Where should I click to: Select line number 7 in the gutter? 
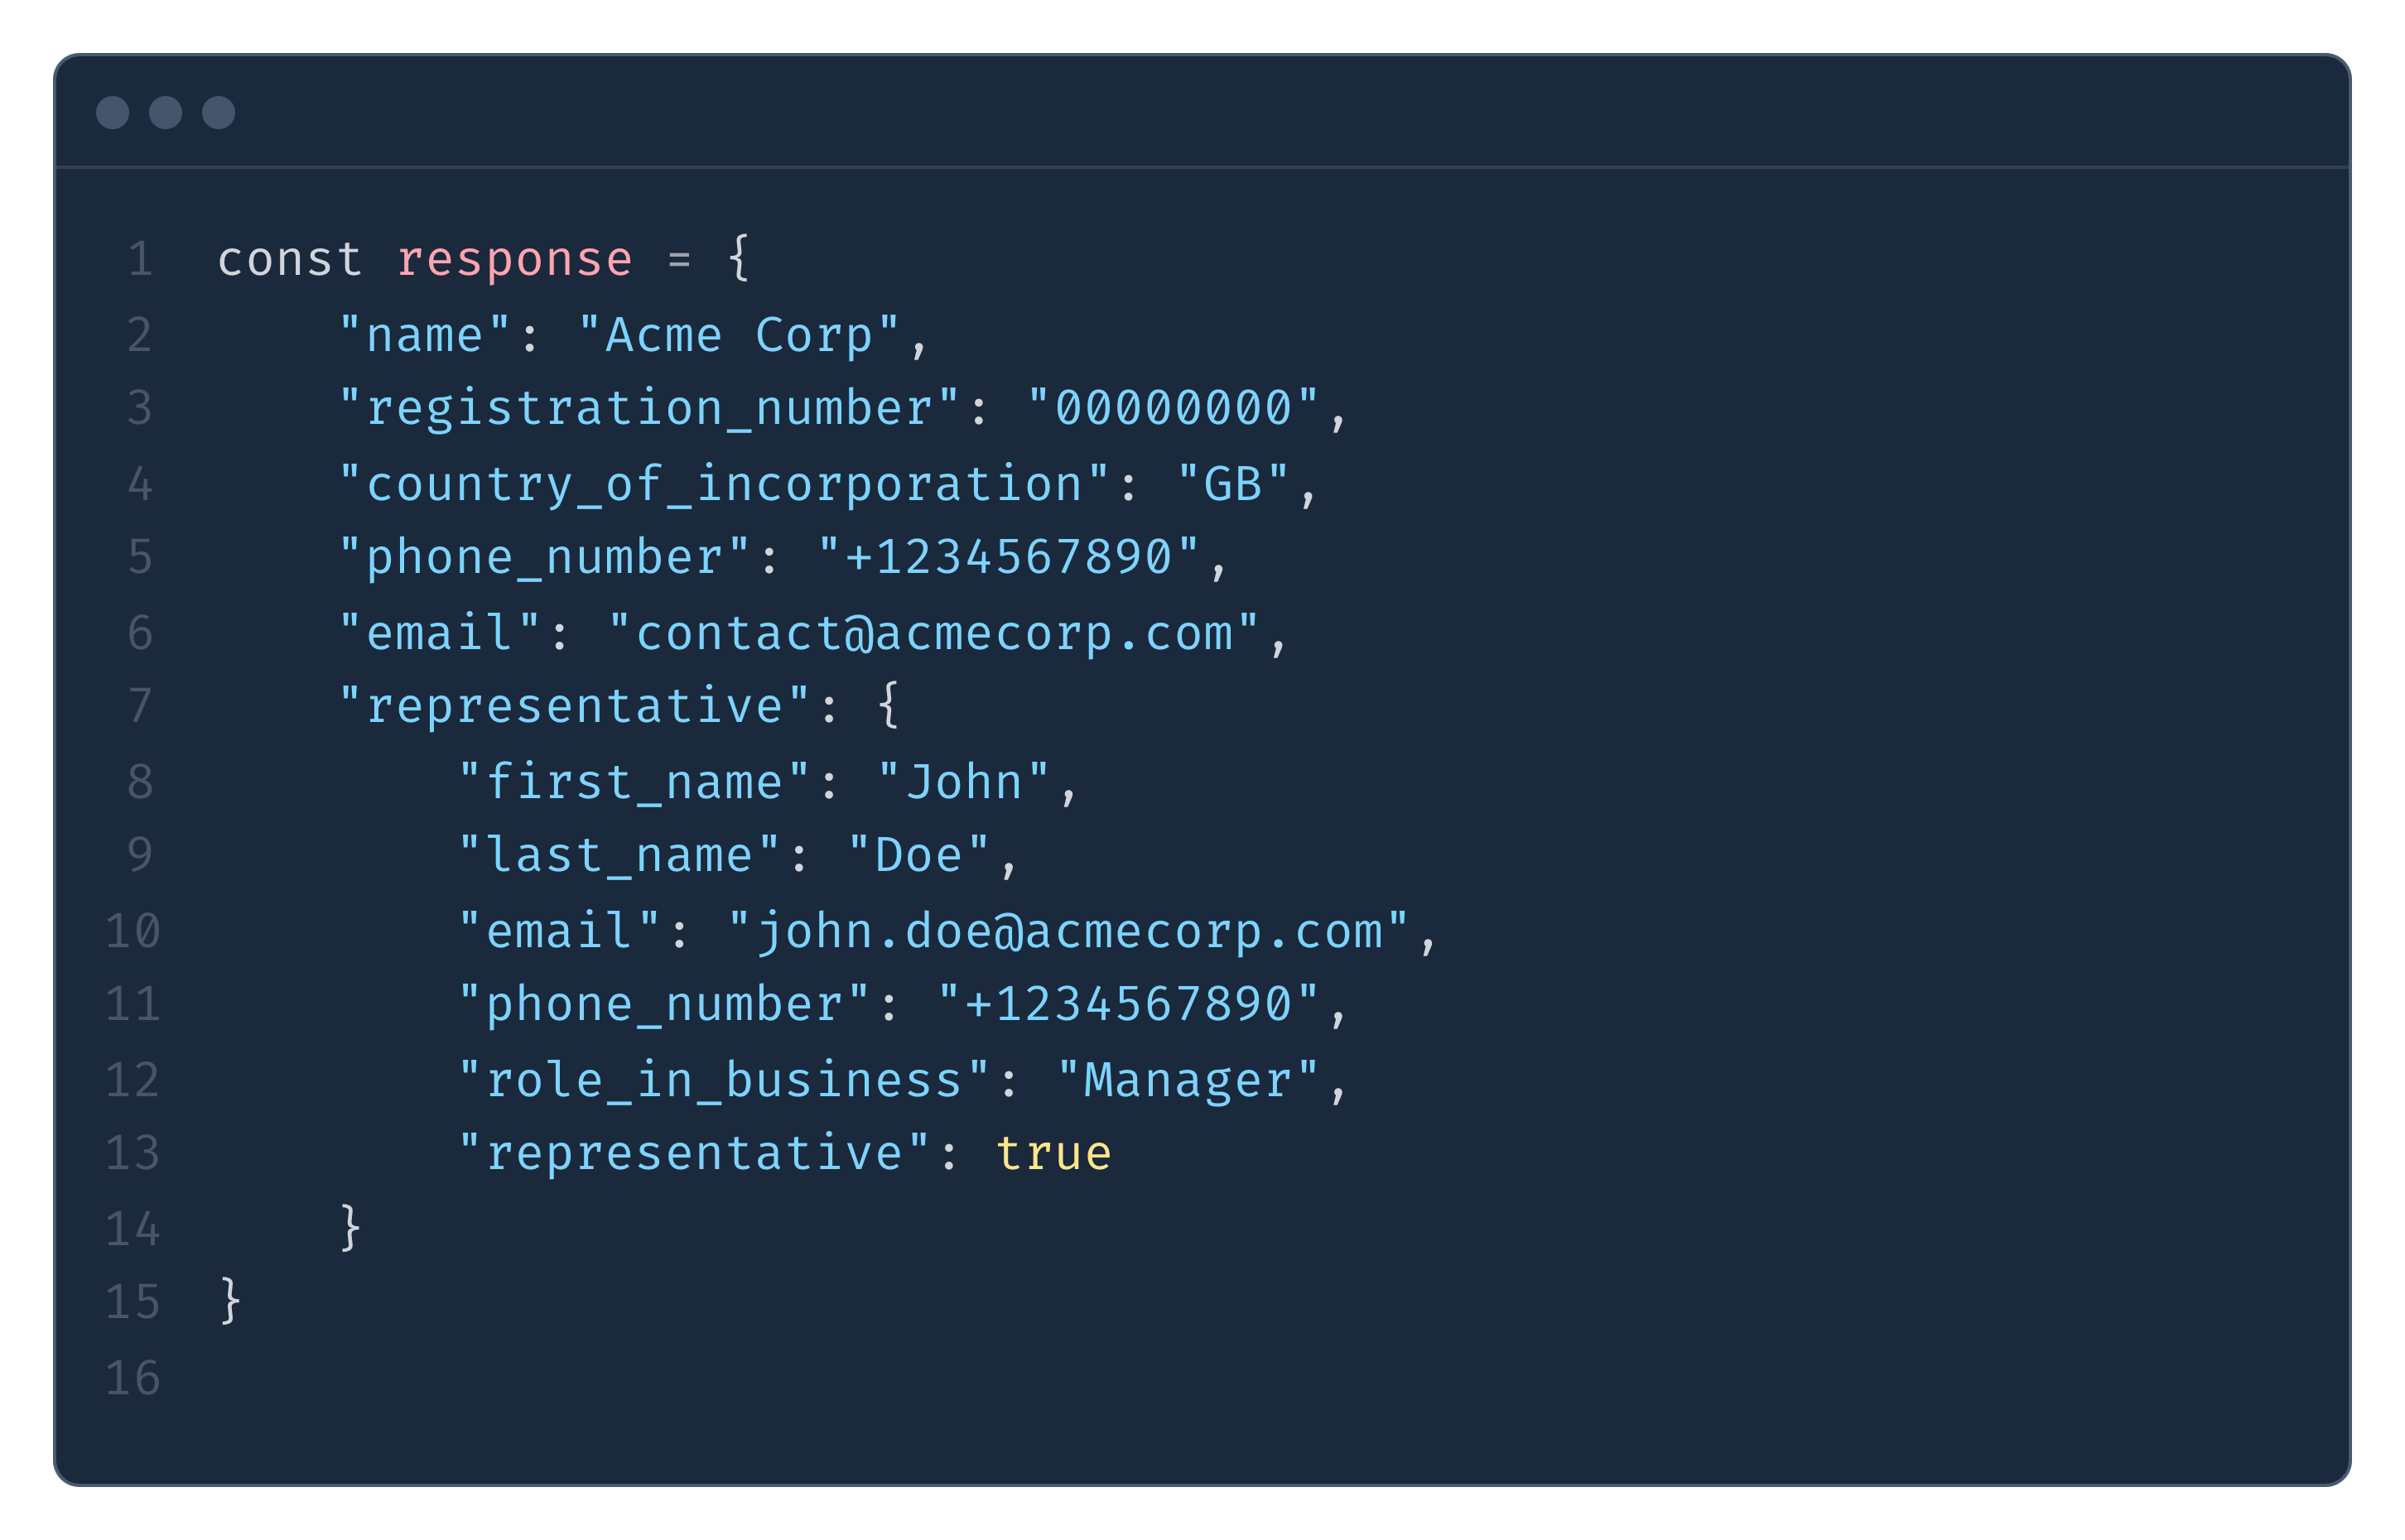coord(140,706)
